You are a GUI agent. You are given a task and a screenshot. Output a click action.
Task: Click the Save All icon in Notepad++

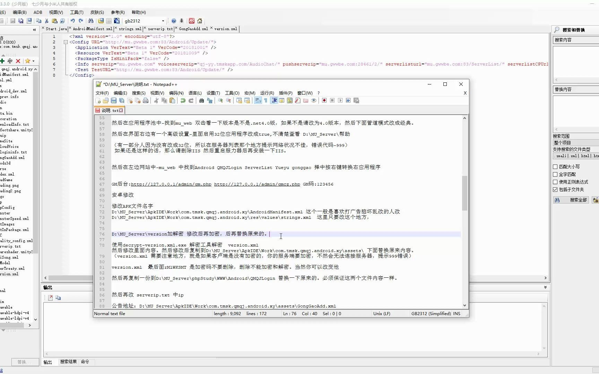click(x=122, y=101)
